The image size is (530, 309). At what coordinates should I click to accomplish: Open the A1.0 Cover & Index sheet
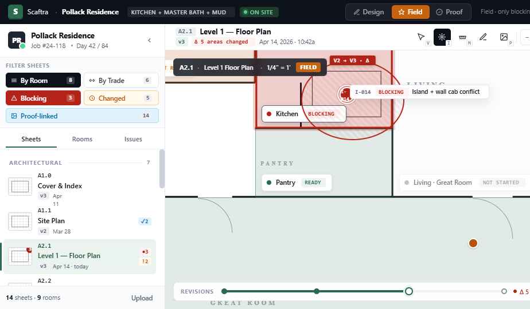tap(79, 187)
